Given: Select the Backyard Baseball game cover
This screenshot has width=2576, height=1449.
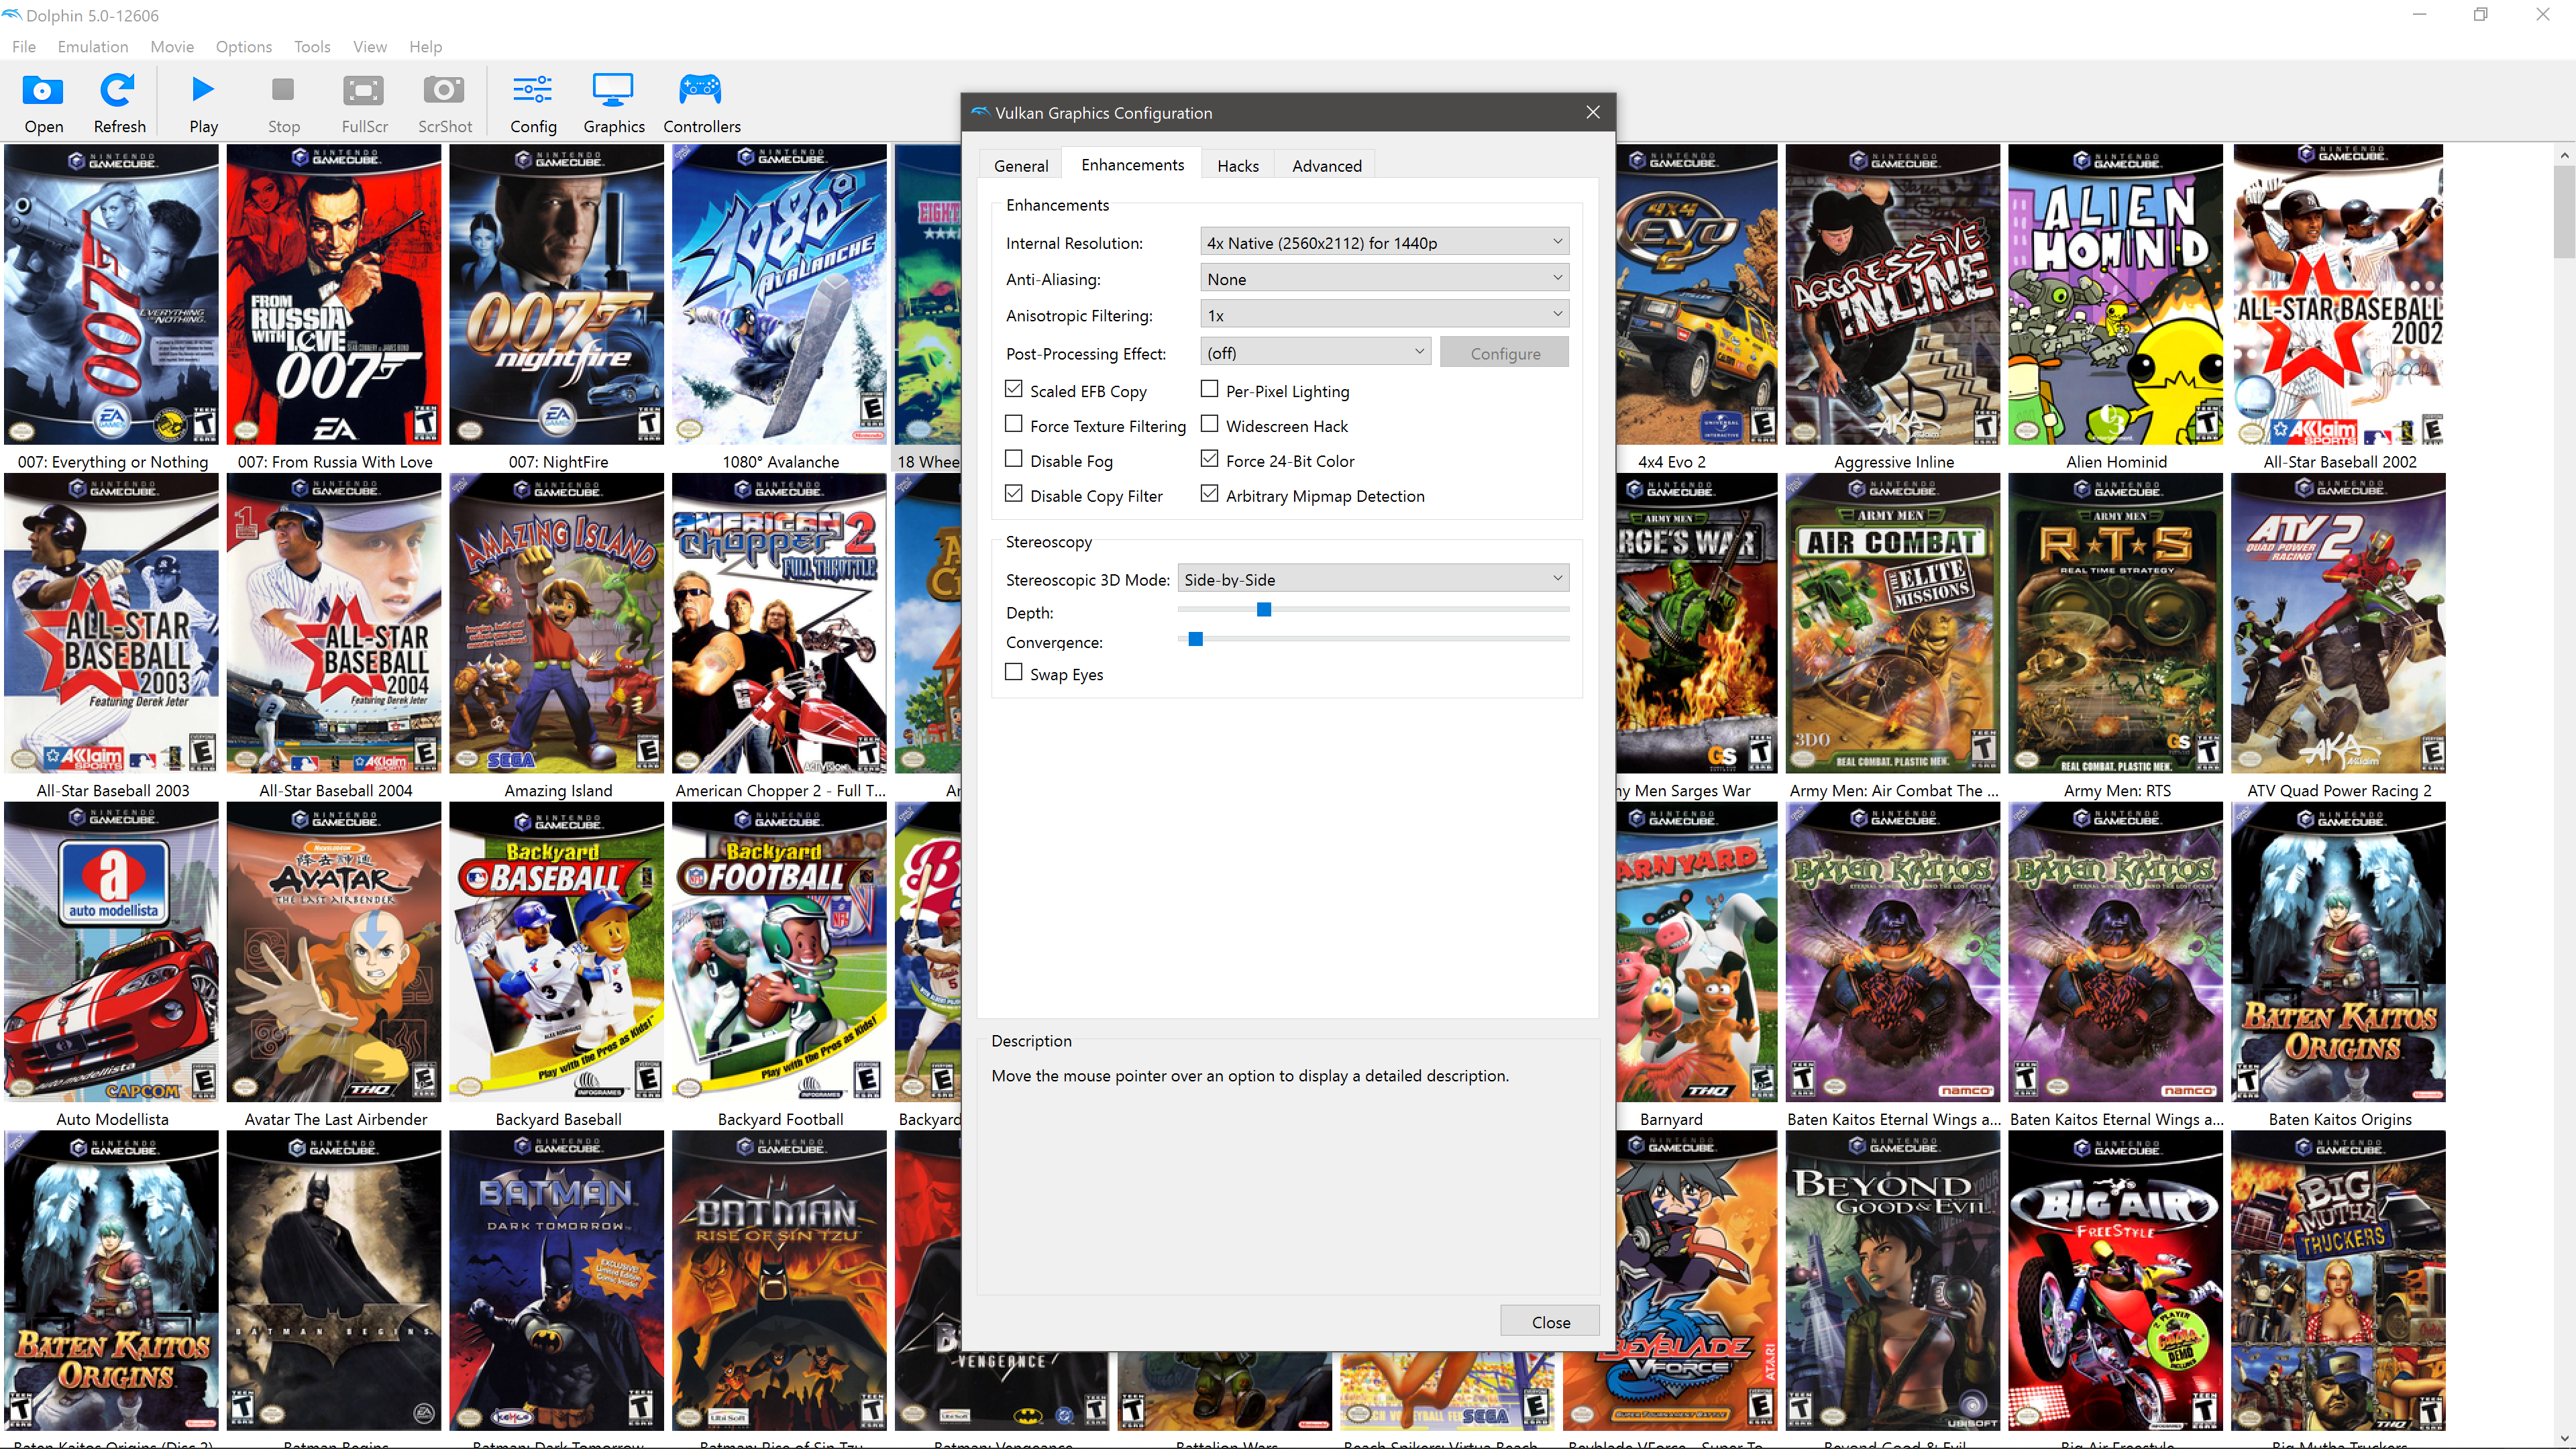Looking at the screenshot, I should [x=557, y=952].
